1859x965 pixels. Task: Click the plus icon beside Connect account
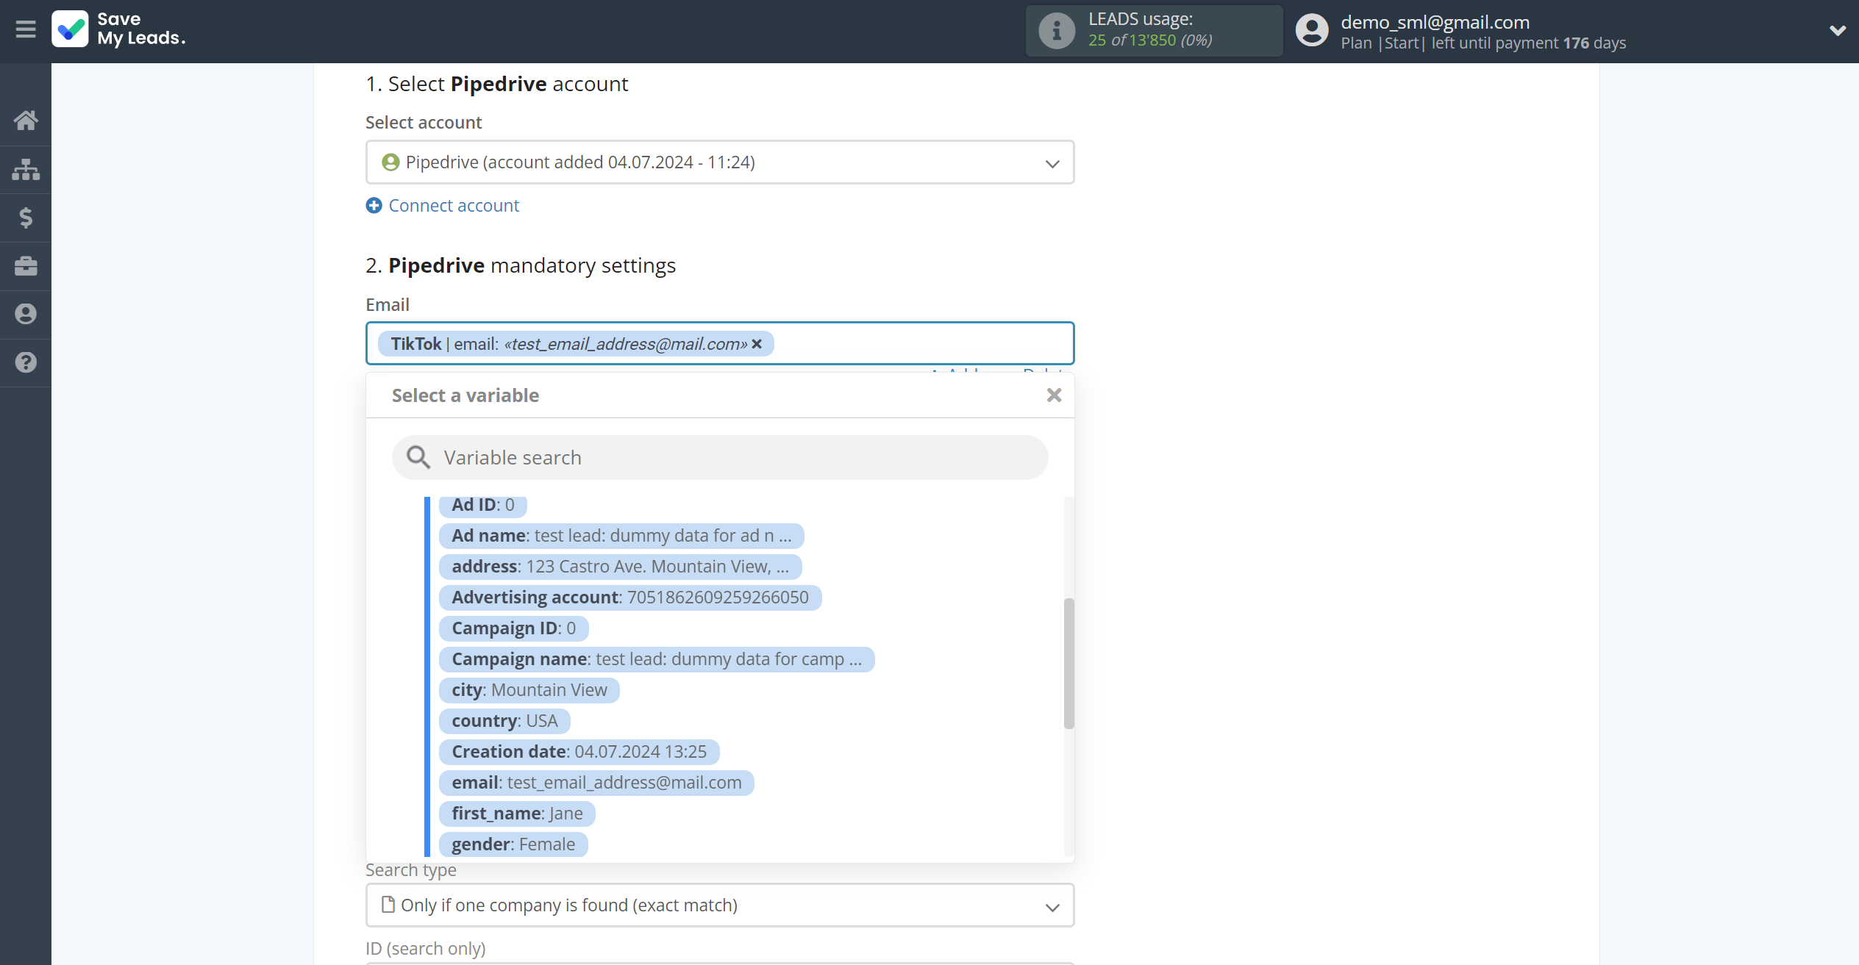tap(374, 206)
